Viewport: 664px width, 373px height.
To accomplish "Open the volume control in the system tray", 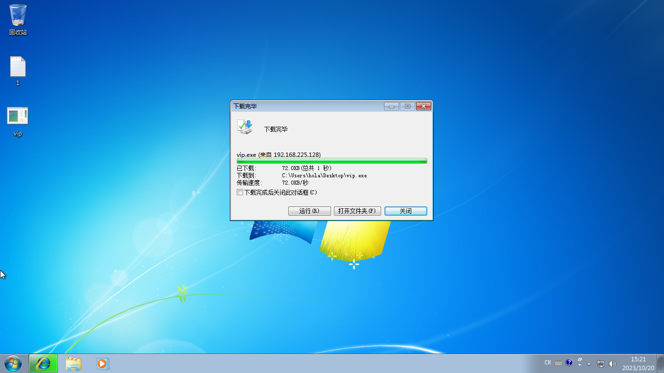I will (612, 363).
